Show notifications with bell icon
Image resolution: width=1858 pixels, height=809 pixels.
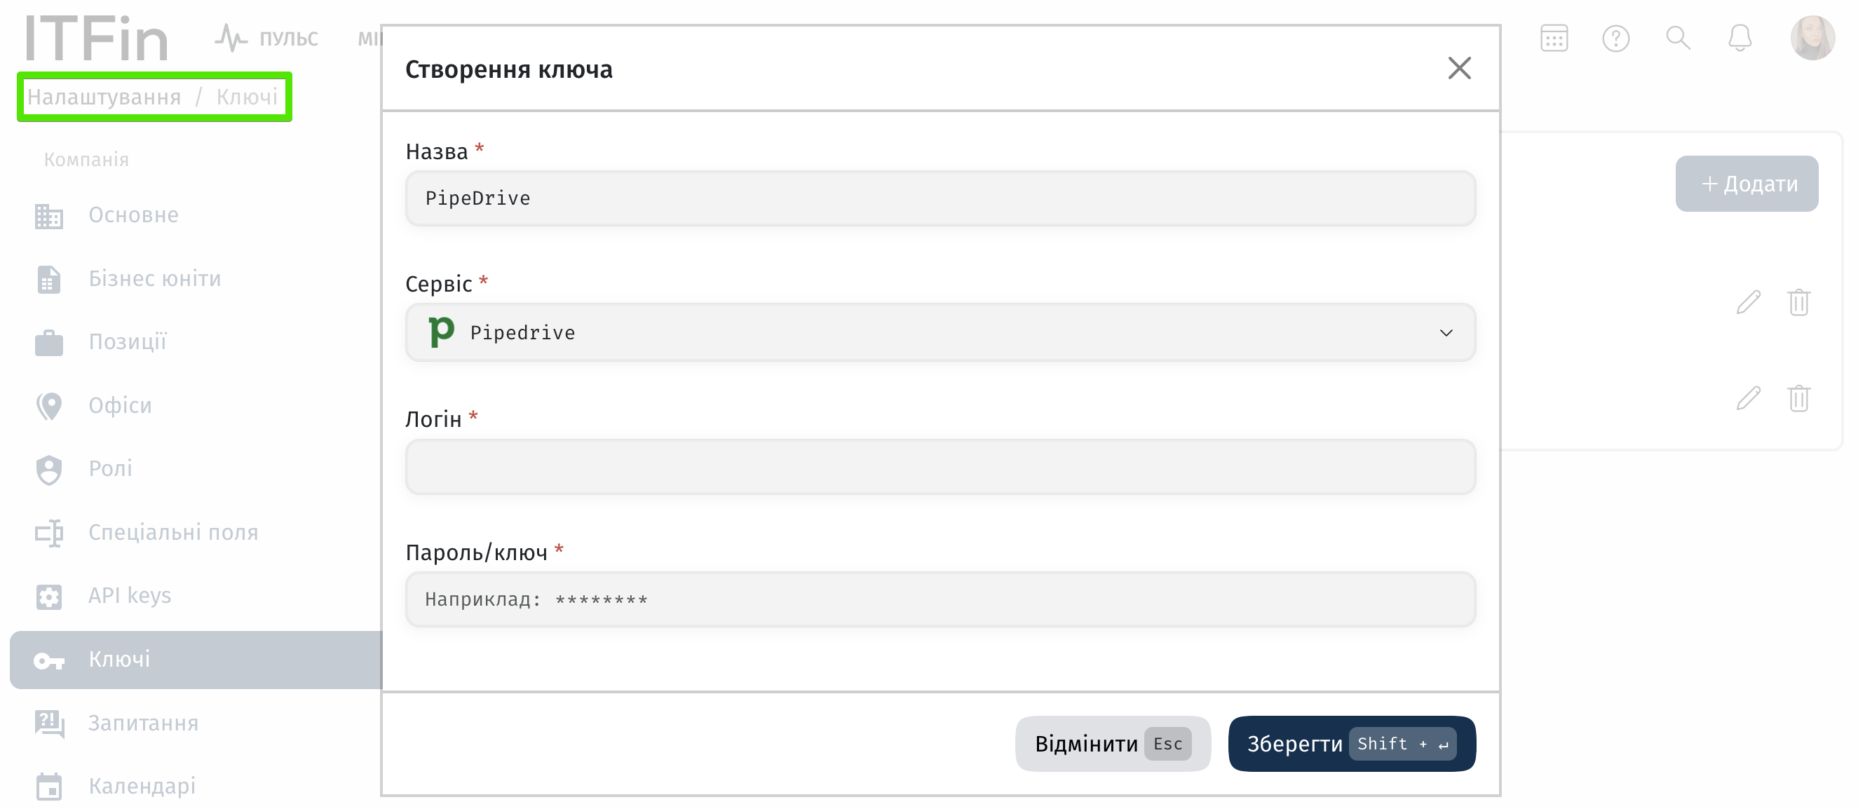pos(1740,39)
